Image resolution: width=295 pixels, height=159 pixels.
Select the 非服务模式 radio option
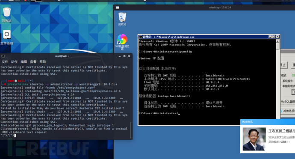[x=288, y=86]
